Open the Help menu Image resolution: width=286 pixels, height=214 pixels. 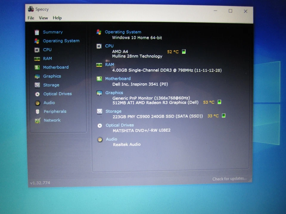click(57, 18)
